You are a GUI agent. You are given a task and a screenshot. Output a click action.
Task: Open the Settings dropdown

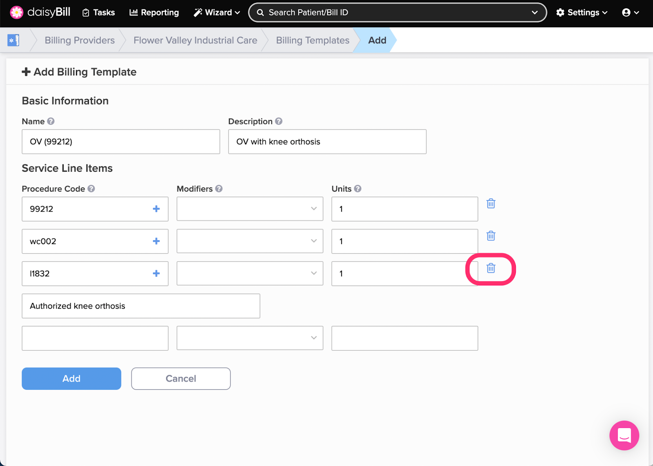pos(582,12)
